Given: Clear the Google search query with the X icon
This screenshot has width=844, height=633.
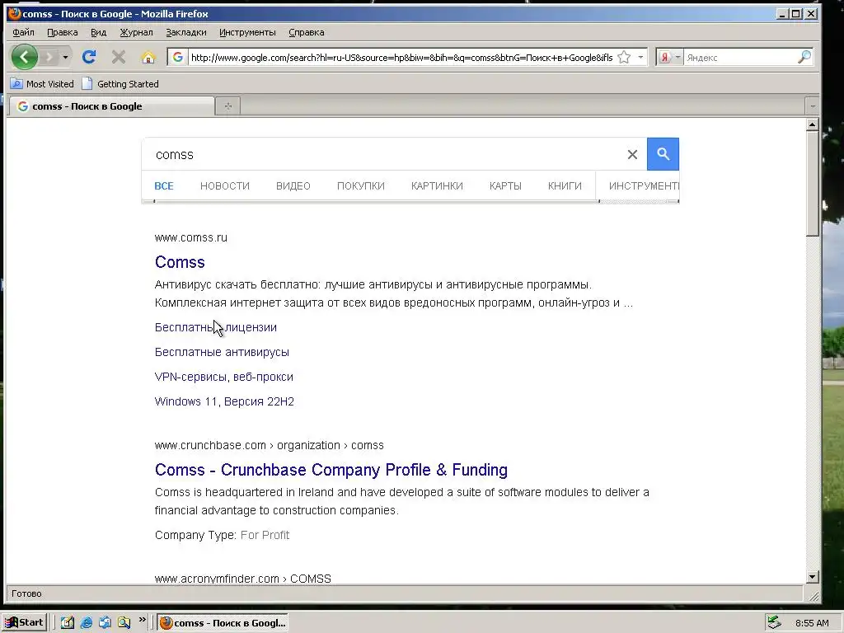Looking at the screenshot, I should 632,154.
